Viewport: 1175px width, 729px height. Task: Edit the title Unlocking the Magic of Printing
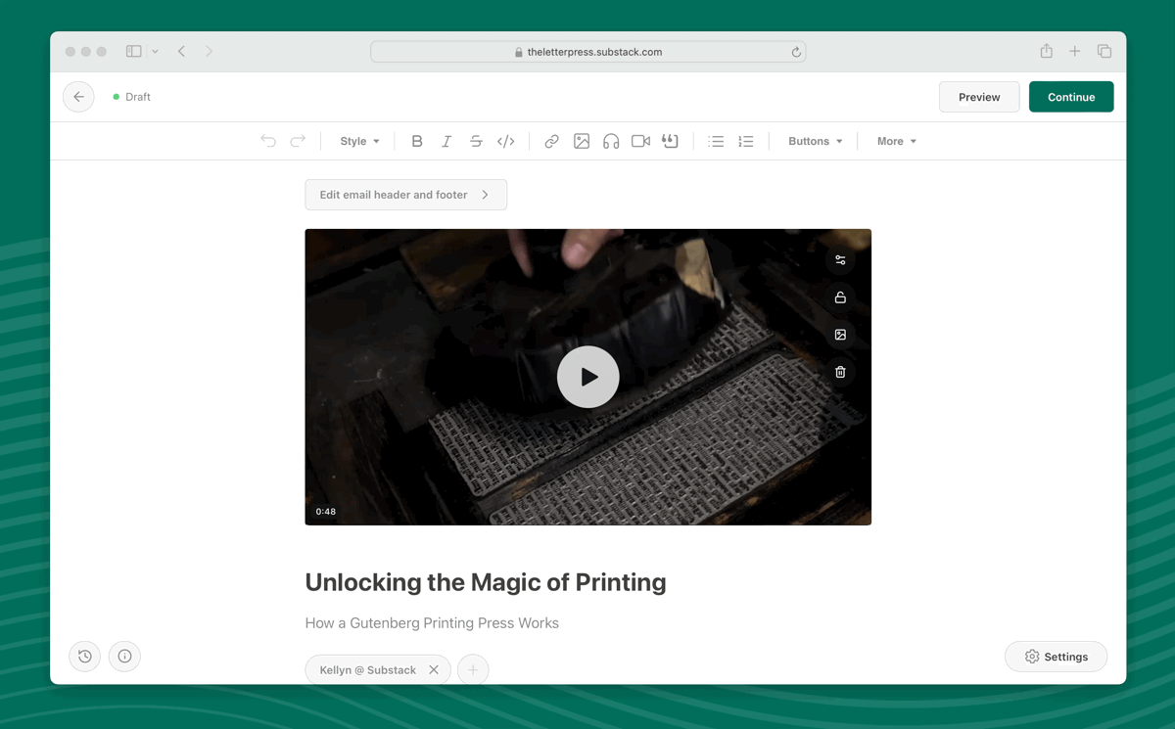(486, 582)
